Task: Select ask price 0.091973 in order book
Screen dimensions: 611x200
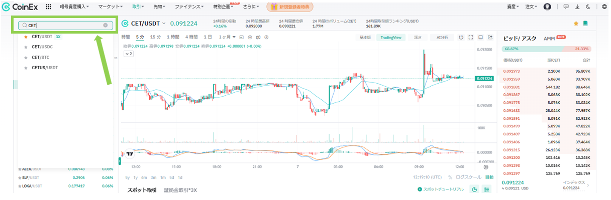Action: click(512, 71)
